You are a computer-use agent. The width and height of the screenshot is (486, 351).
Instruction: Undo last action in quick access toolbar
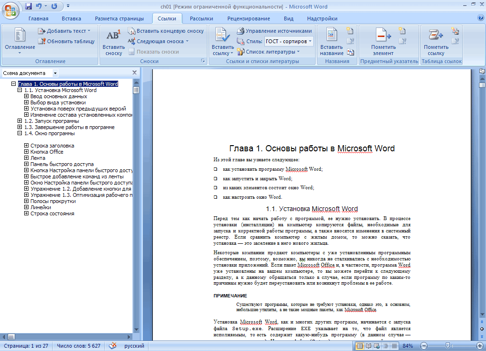point(39,6)
